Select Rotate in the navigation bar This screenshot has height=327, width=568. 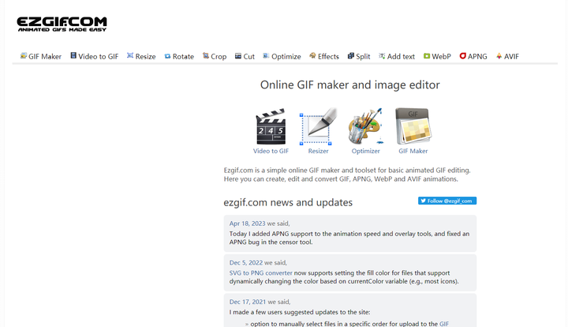[179, 56]
